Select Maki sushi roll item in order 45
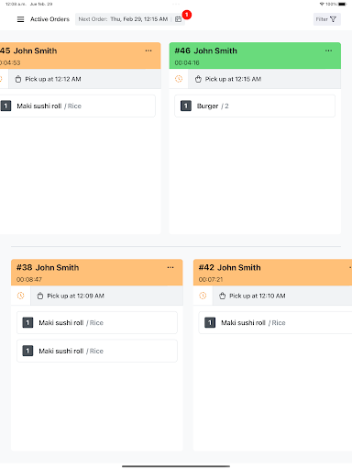Viewport: 352px width, 470px height. click(78, 106)
